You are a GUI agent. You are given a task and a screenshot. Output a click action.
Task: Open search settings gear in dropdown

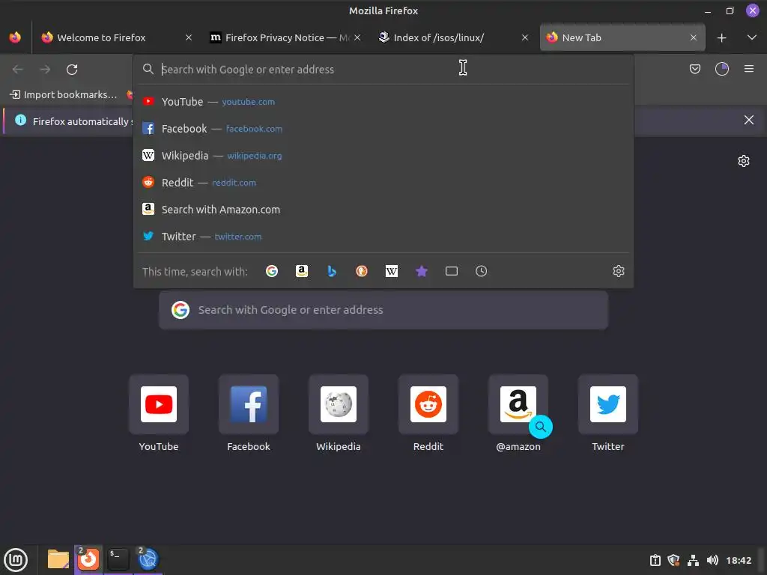pos(618,271)
